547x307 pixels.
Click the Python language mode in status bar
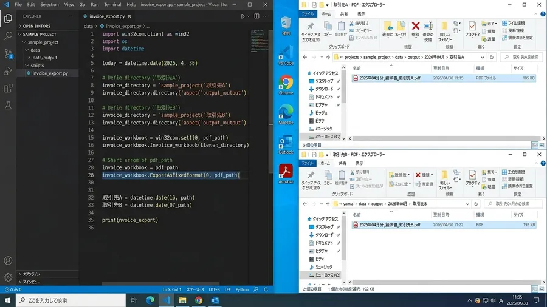pos(242,289)
